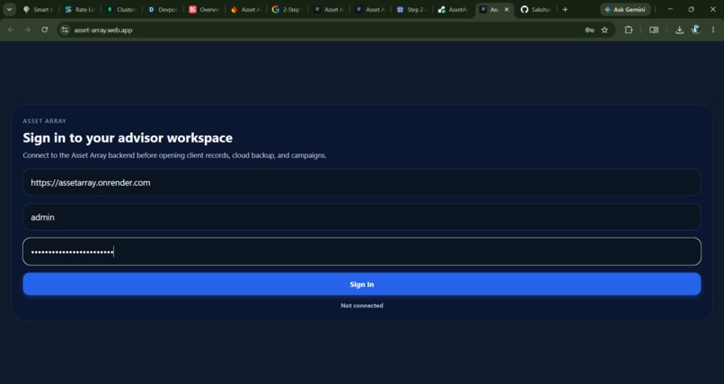The image size is (724, 384).
Task: Open the Downloads icon
Action: click(x=679, y=30)
